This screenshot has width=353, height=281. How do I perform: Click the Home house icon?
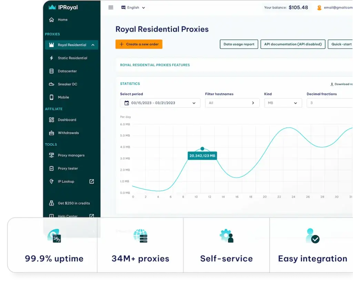[x=52, y=20]
